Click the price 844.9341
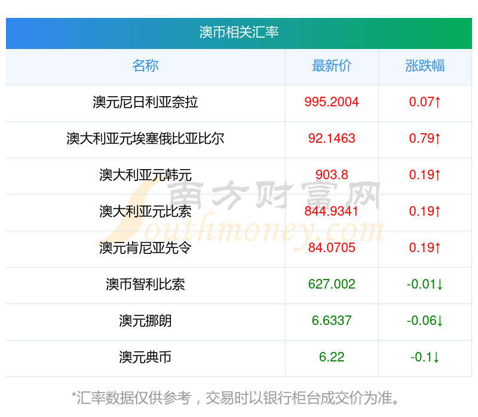Image resolution: width=478 pixels, height=417 pixels. pyautogui.click(x=332, y=211)
